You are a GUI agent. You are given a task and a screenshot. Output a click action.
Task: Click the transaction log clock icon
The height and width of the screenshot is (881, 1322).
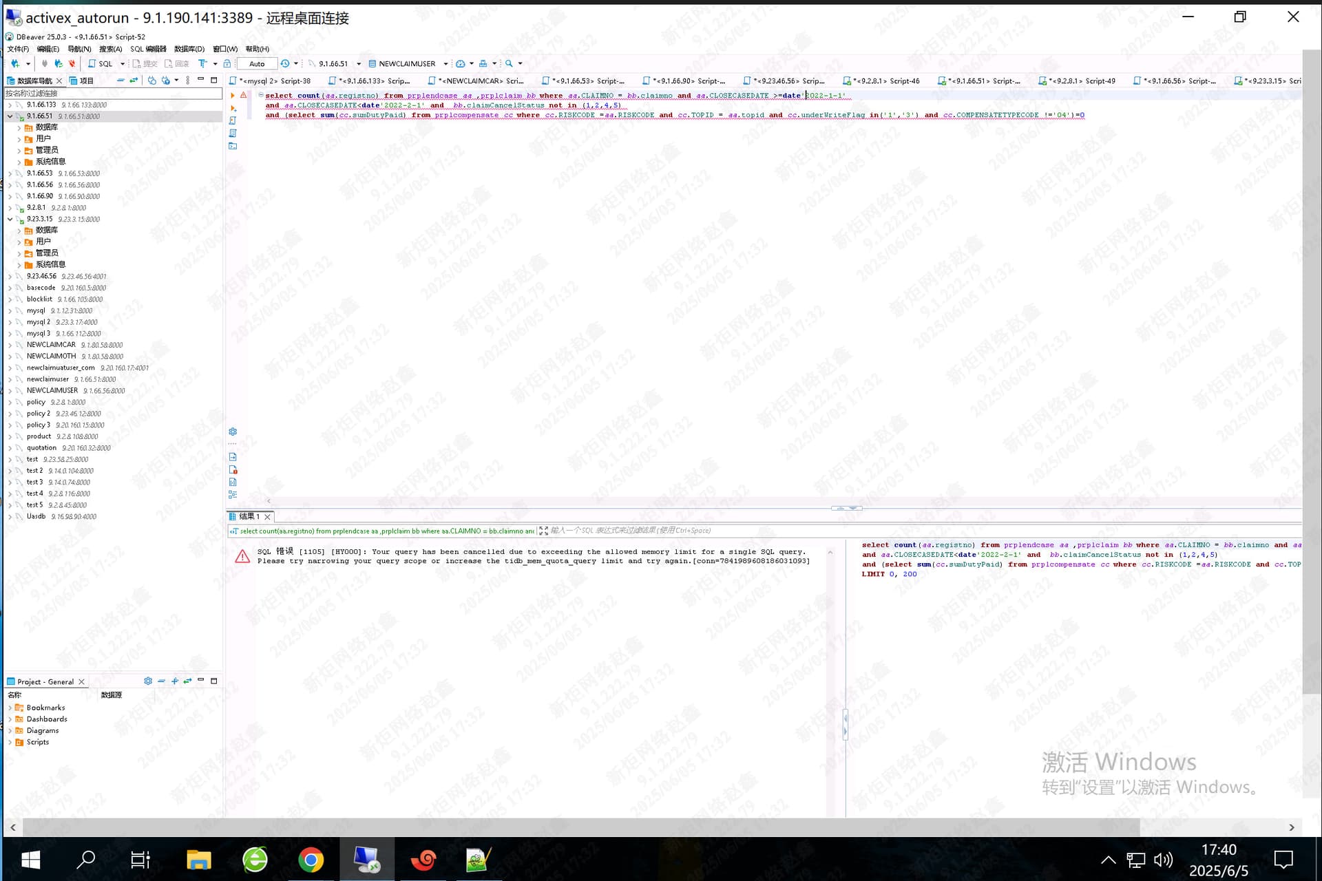point(285,63)
